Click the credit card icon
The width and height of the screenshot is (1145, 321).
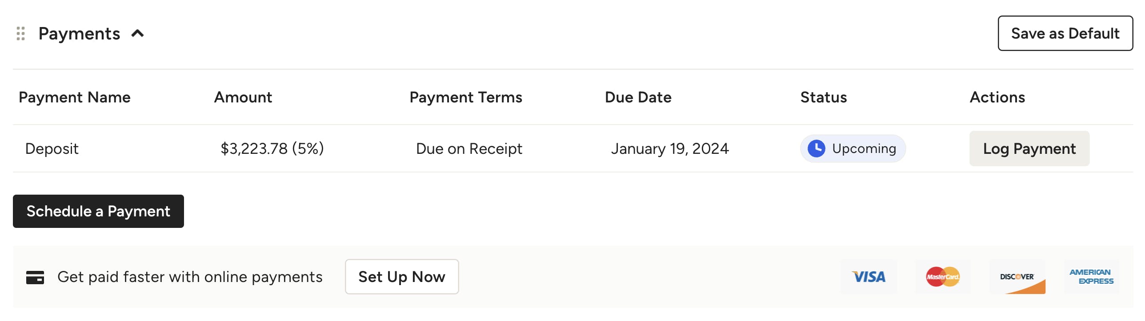35,277
